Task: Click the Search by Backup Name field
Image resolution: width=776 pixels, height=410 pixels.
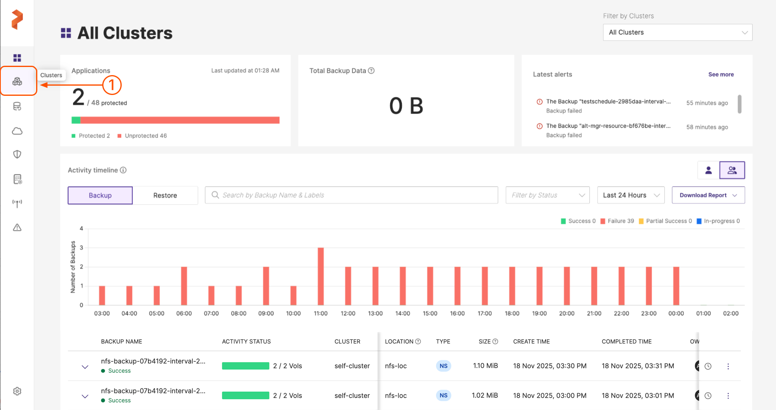Action: click(351, 195)
